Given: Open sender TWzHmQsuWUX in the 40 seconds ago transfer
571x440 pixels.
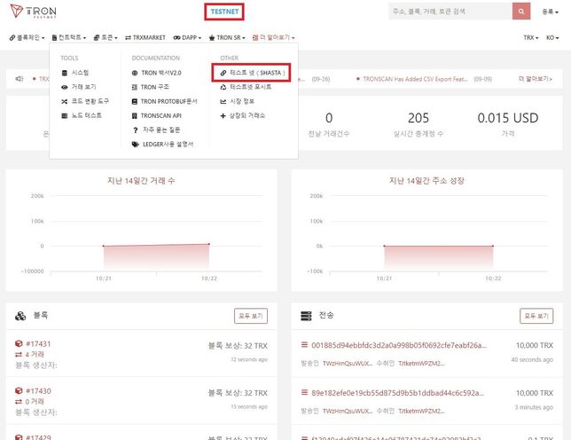Looking at the screenshot, I should tap(348, 363).
